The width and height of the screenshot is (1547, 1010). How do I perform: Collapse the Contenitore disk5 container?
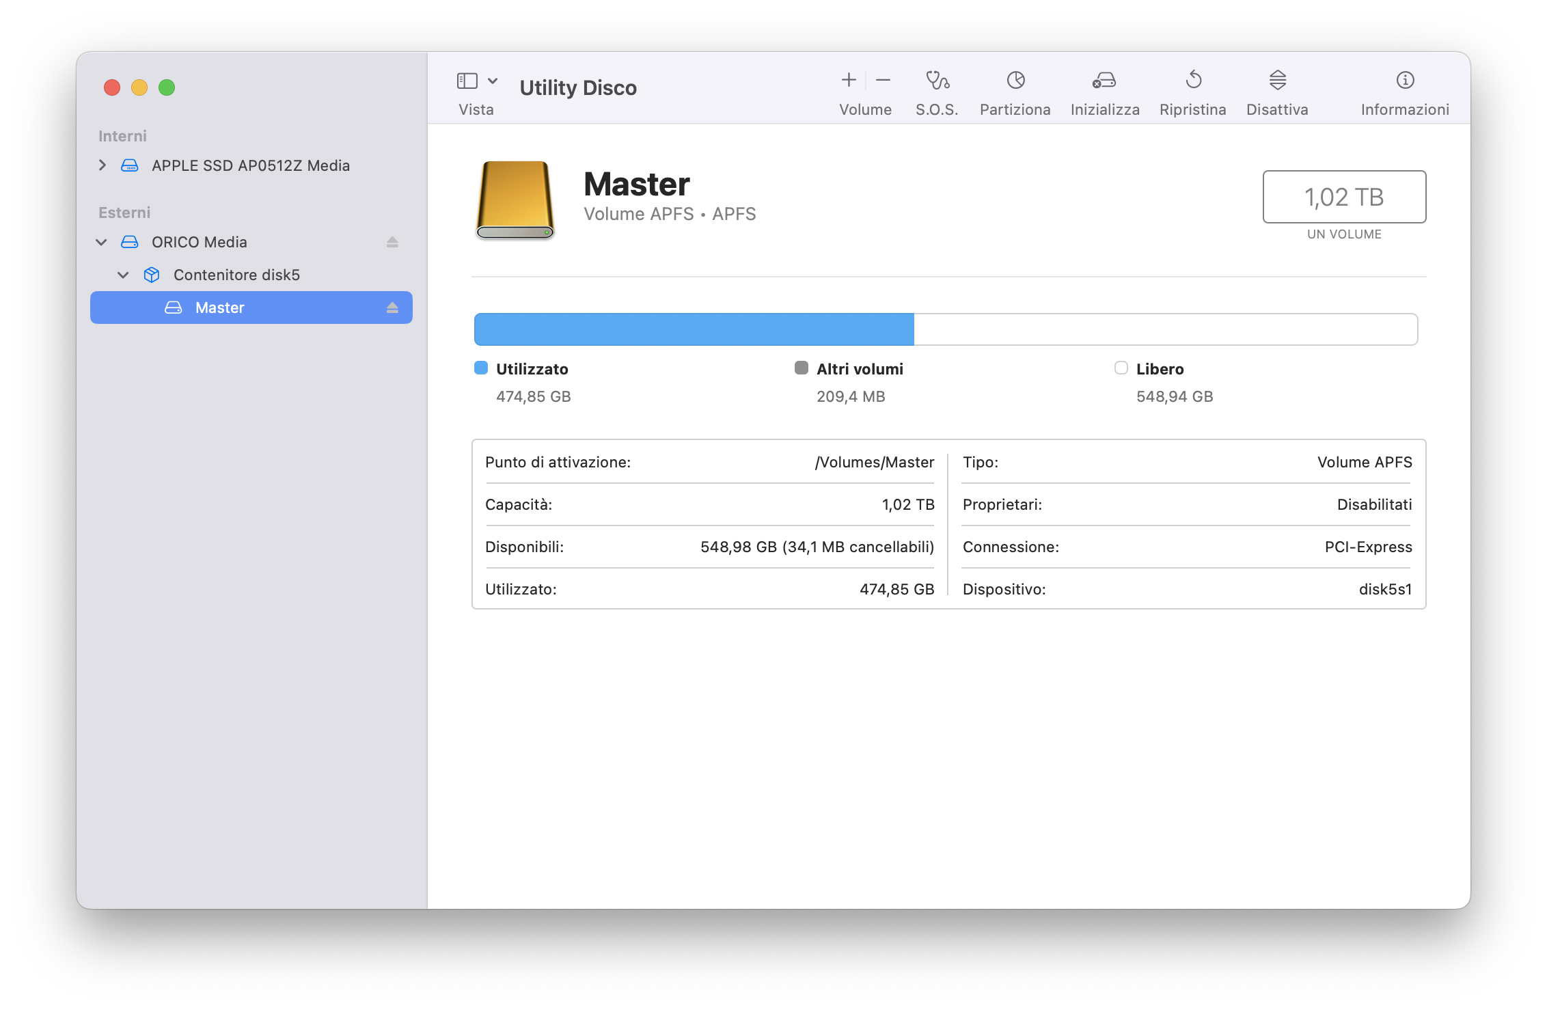[124, 275]
